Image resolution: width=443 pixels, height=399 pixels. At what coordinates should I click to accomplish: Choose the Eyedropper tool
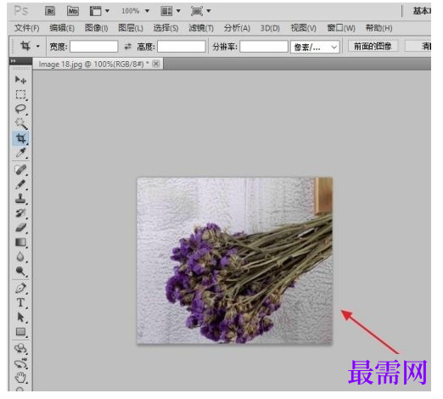pyautogui.click(x=20, y=153)
